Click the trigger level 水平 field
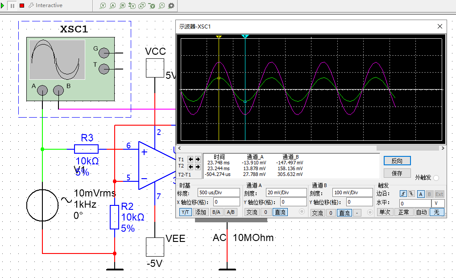456x278 pixels. coord(415,203)
